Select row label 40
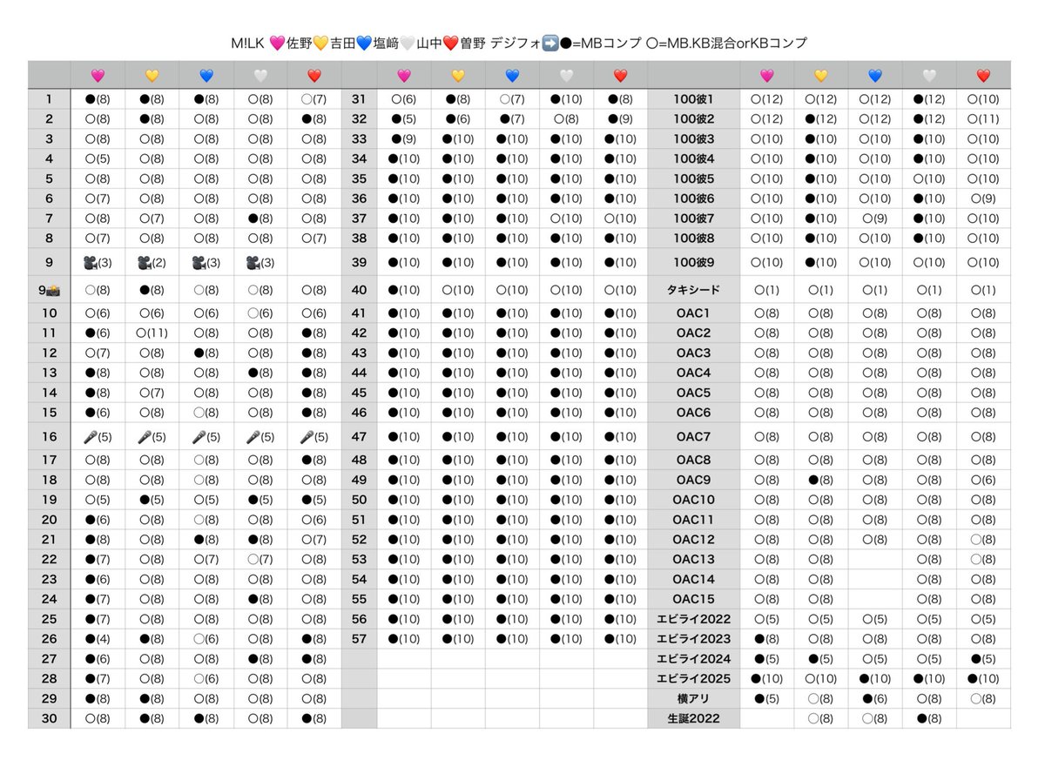This screenshot has width=1045, height=767. click(x=359, y=290)
